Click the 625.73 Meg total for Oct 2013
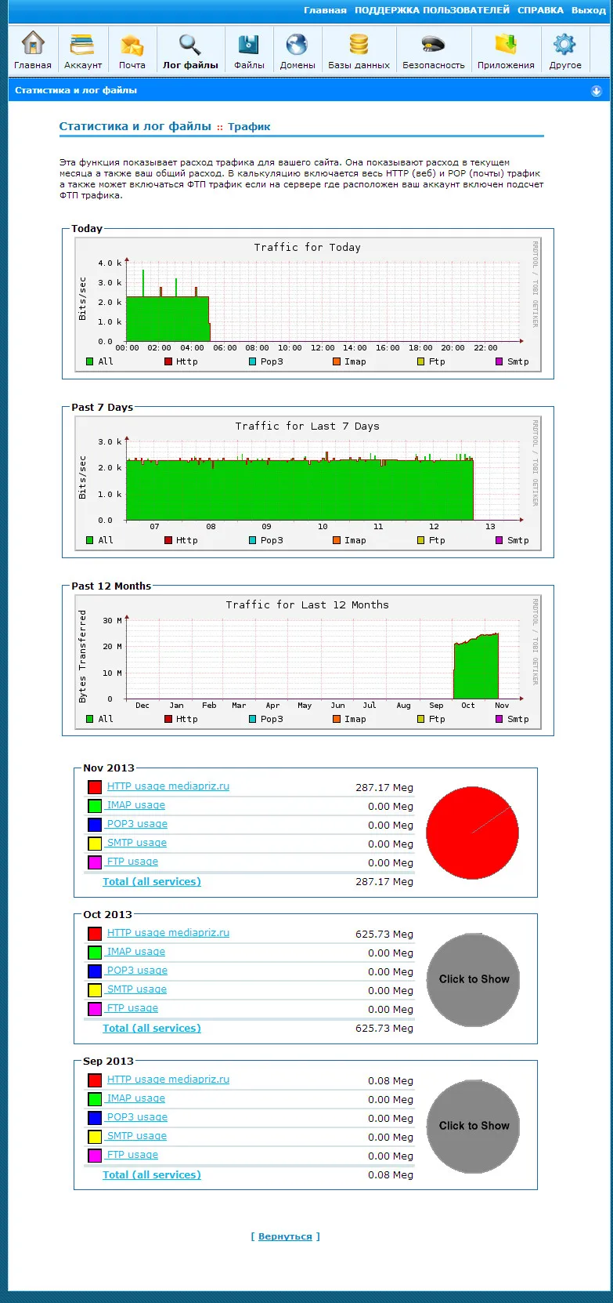This screenshot has width=613, height=1303. tap(384, 1029)
